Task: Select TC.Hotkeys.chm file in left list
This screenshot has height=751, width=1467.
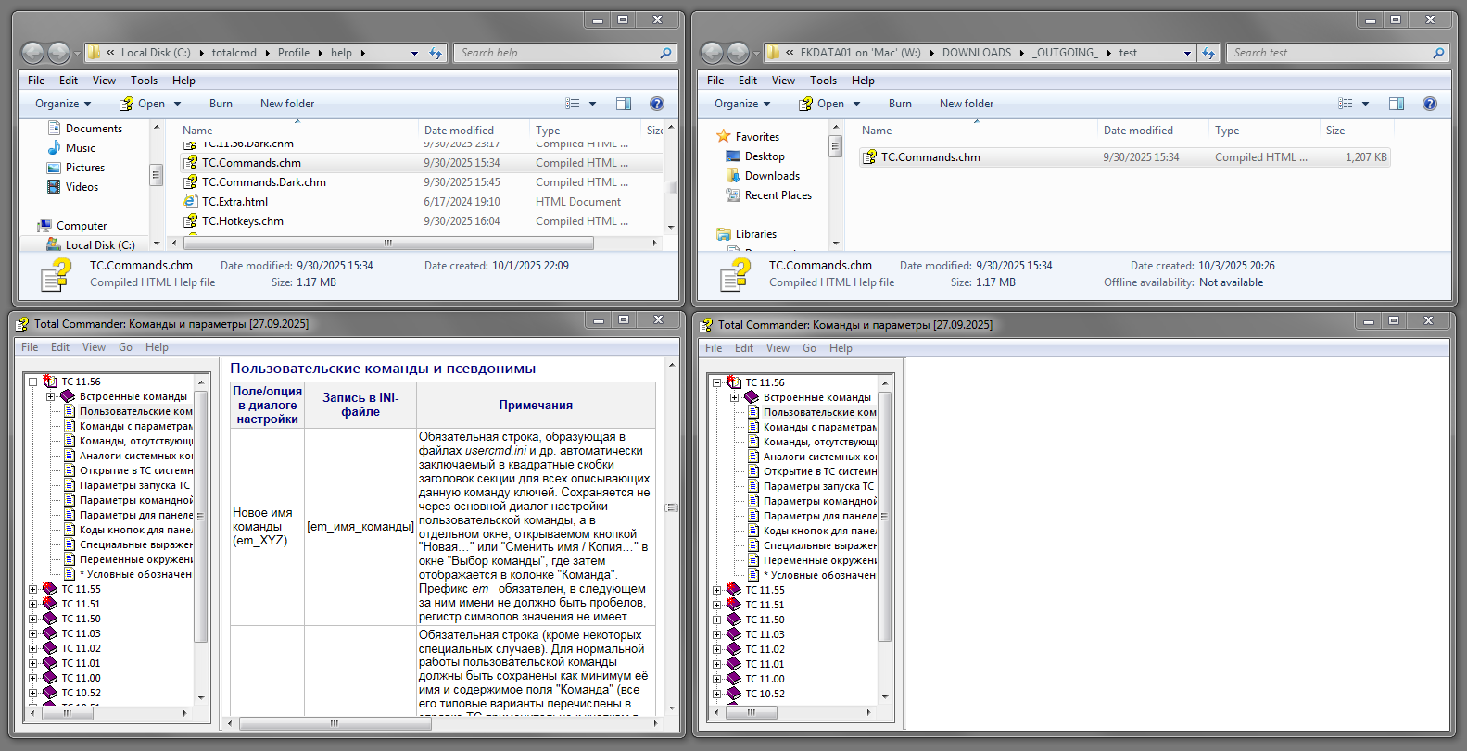Action: (242, 221)
